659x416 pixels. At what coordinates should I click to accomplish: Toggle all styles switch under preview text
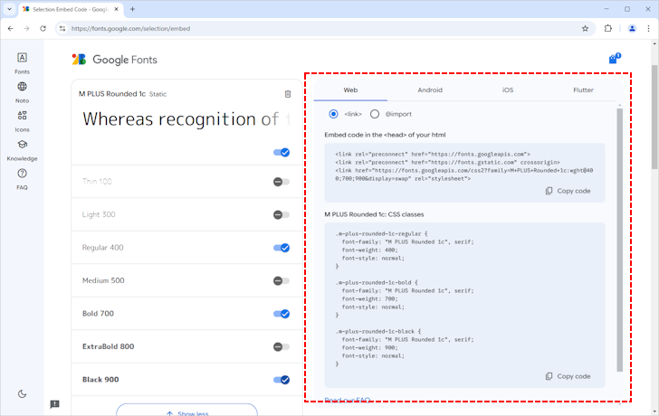(x=282, y=152)
